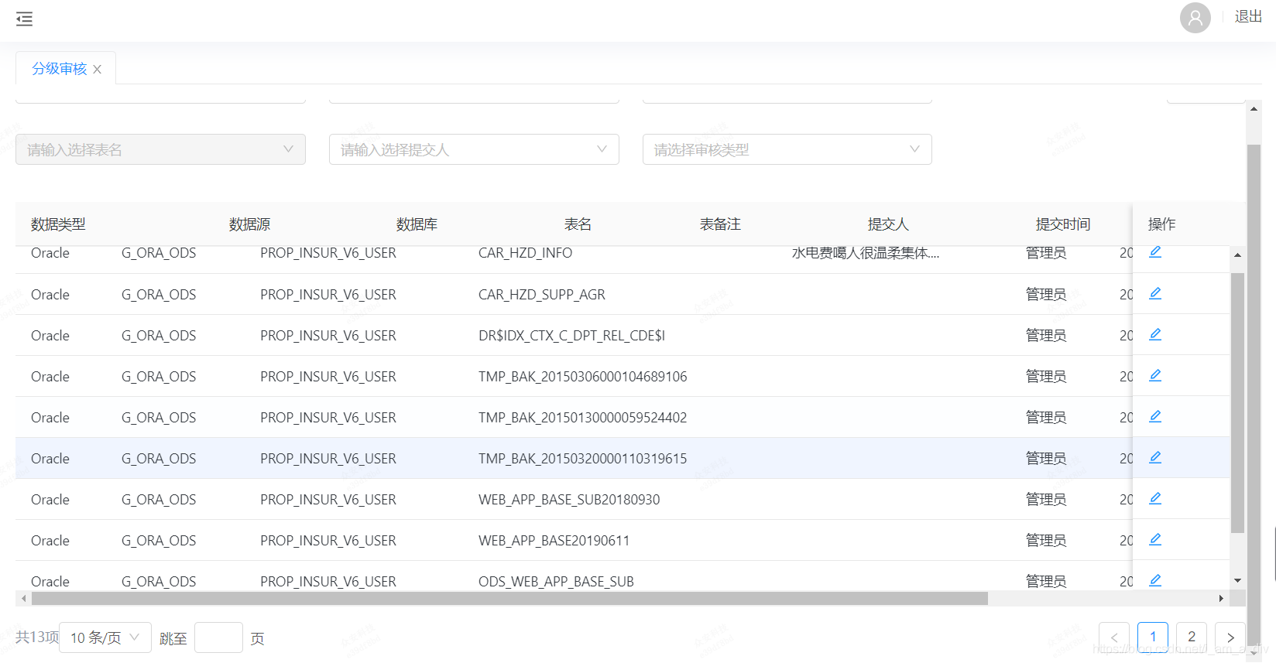This screenshot has width=1276, height=663.
Task: Select the WEB_APP_BASE20190611 cell
Action: click(x=554, y=541)
